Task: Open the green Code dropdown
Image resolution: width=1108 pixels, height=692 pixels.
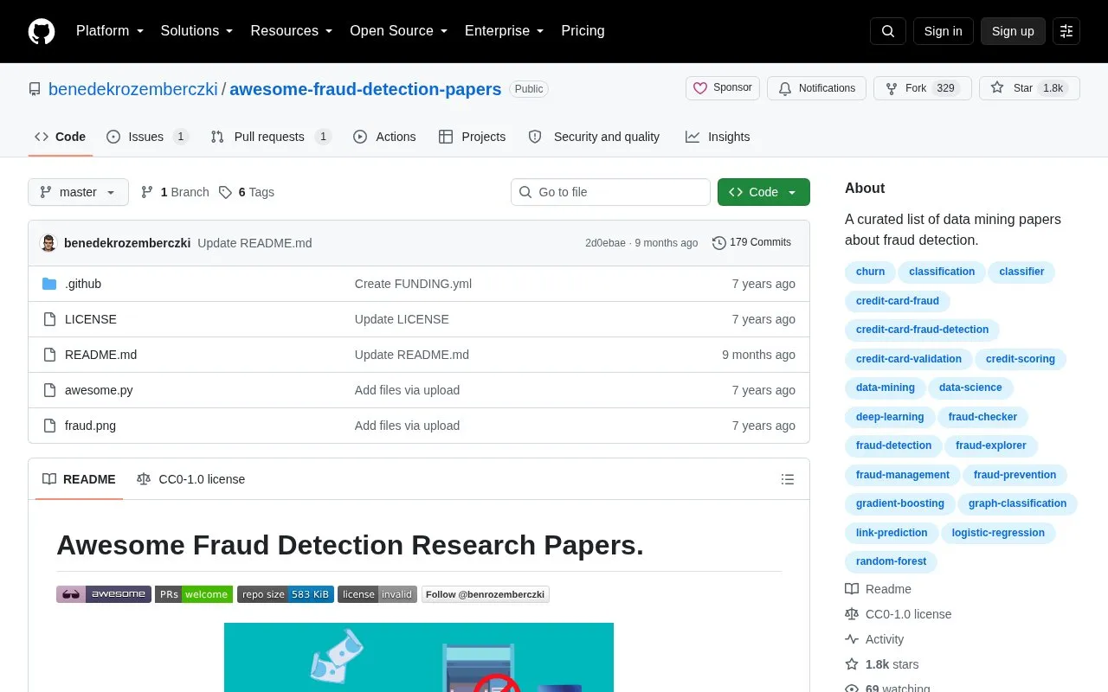Action: click(x=763, y=192)
